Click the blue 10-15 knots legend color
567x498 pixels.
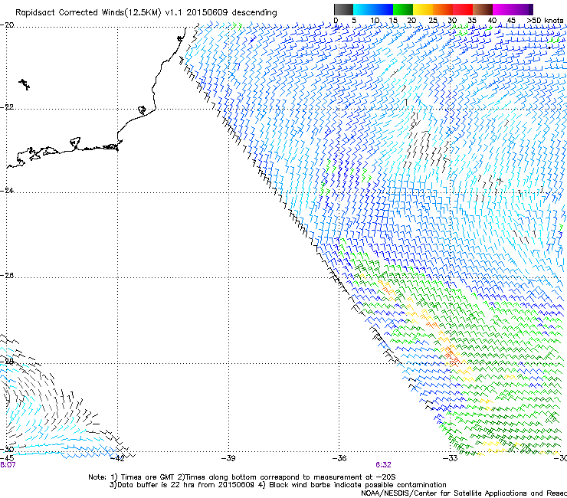(383, 9)
